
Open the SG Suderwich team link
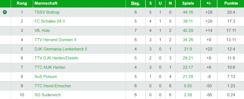[x=48, y=95]
